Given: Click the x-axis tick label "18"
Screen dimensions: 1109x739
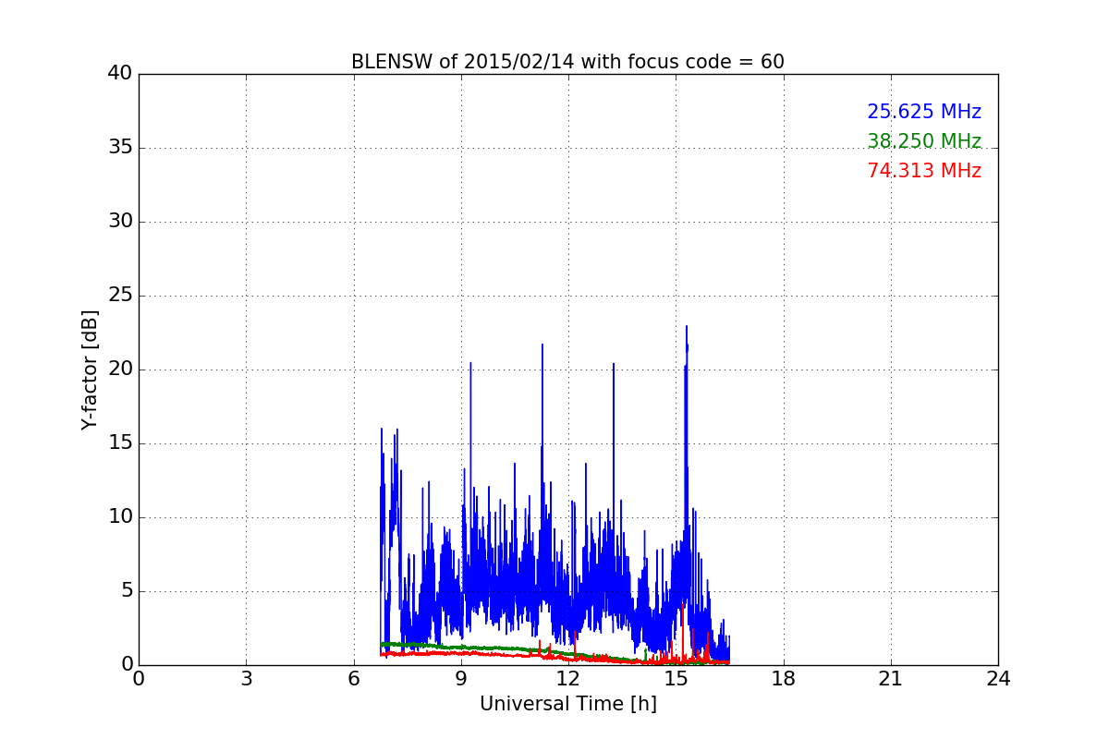Looking at the screenshot, I should point(784,679).
